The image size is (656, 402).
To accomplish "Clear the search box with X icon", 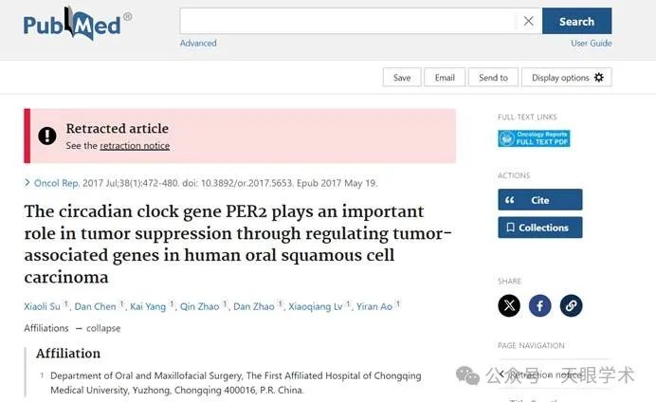I will point(528,21).
